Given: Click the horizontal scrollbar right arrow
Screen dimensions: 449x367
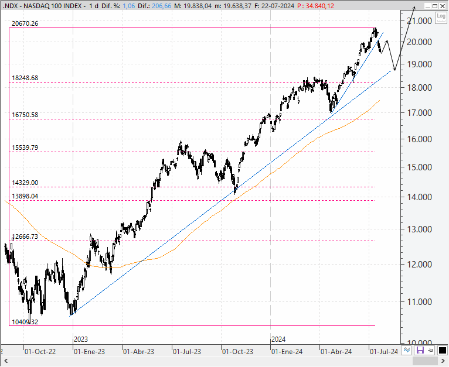Looking at the screenshot, I should pyautogui.click(x=443, y=361).
